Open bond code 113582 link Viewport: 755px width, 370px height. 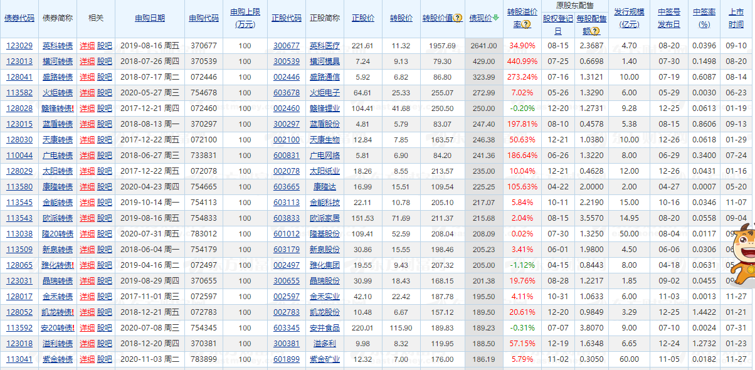[x=19, y=93]
